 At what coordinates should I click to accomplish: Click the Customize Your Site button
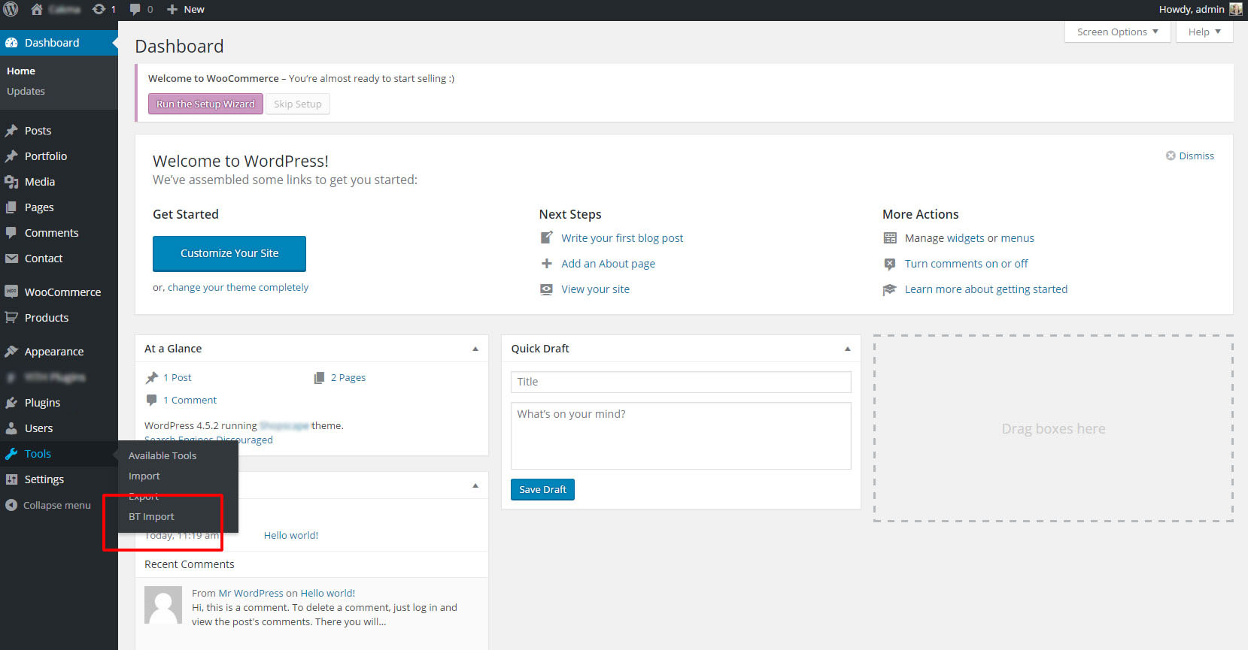pos(229,253)
